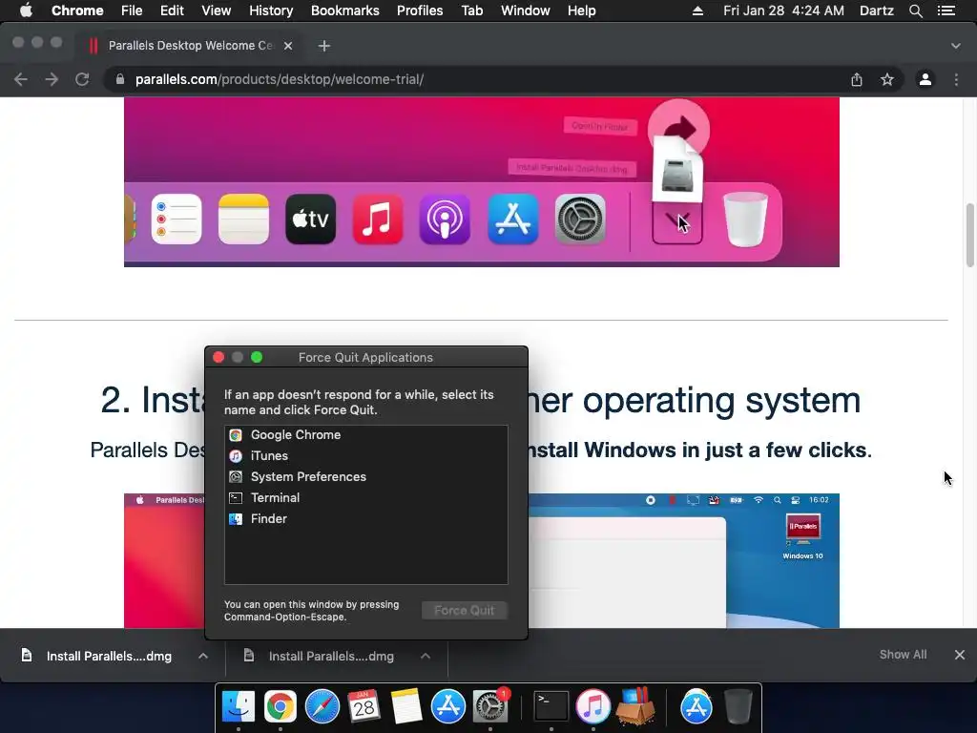Open Safari from the Dock
Screen dimensions: 977x733
point(322,707)
